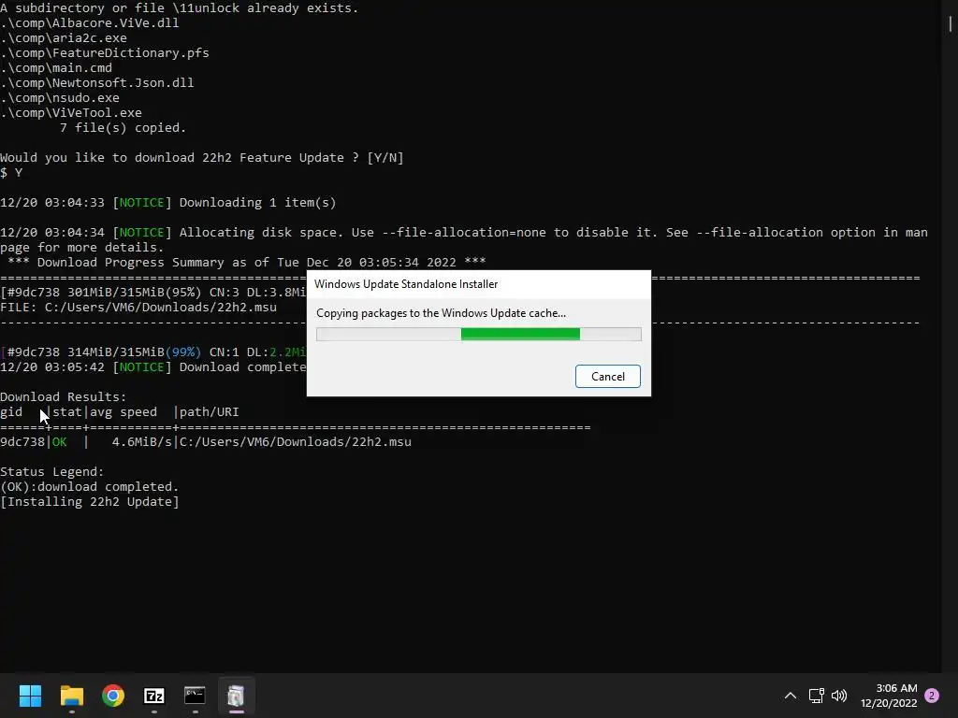Click '(OK):download completed.' line
Viewport: 958px width, 718px height.
90,486
